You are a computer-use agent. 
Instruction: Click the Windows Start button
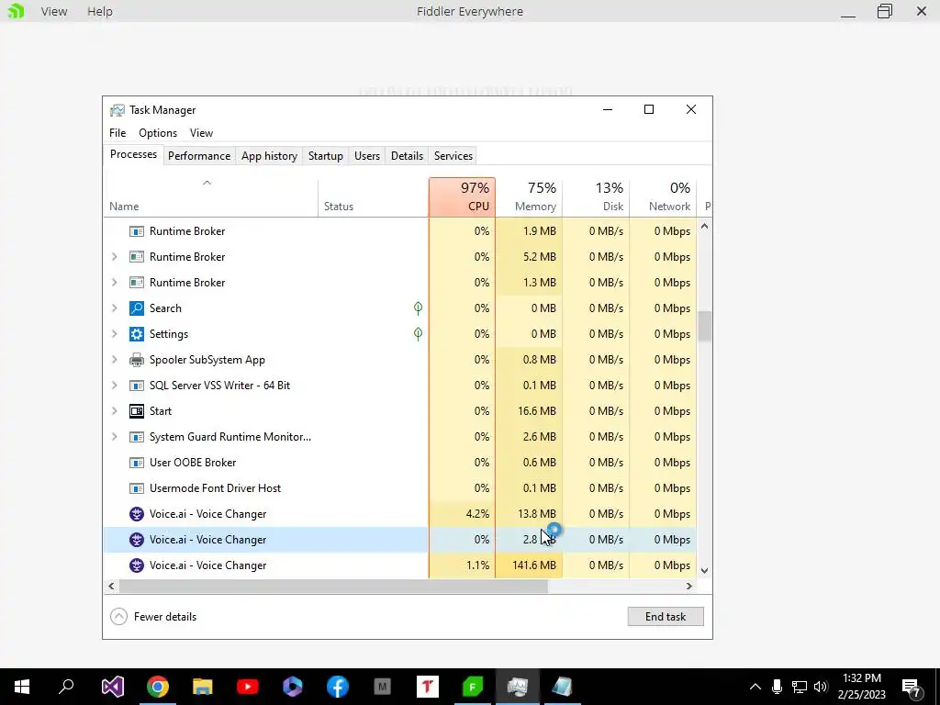point(22,687)
